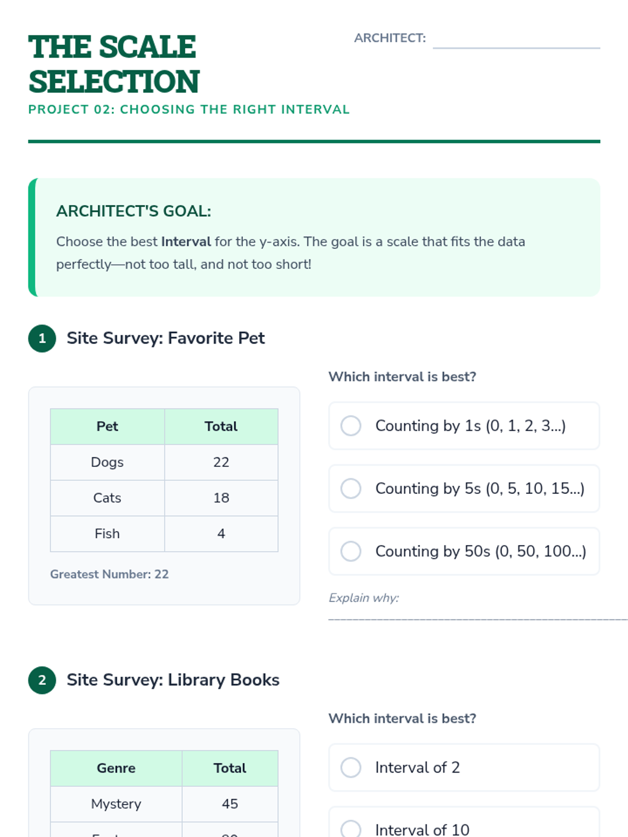Click the Mystery row in books table

pyautogui.click(x=116, y=804)
